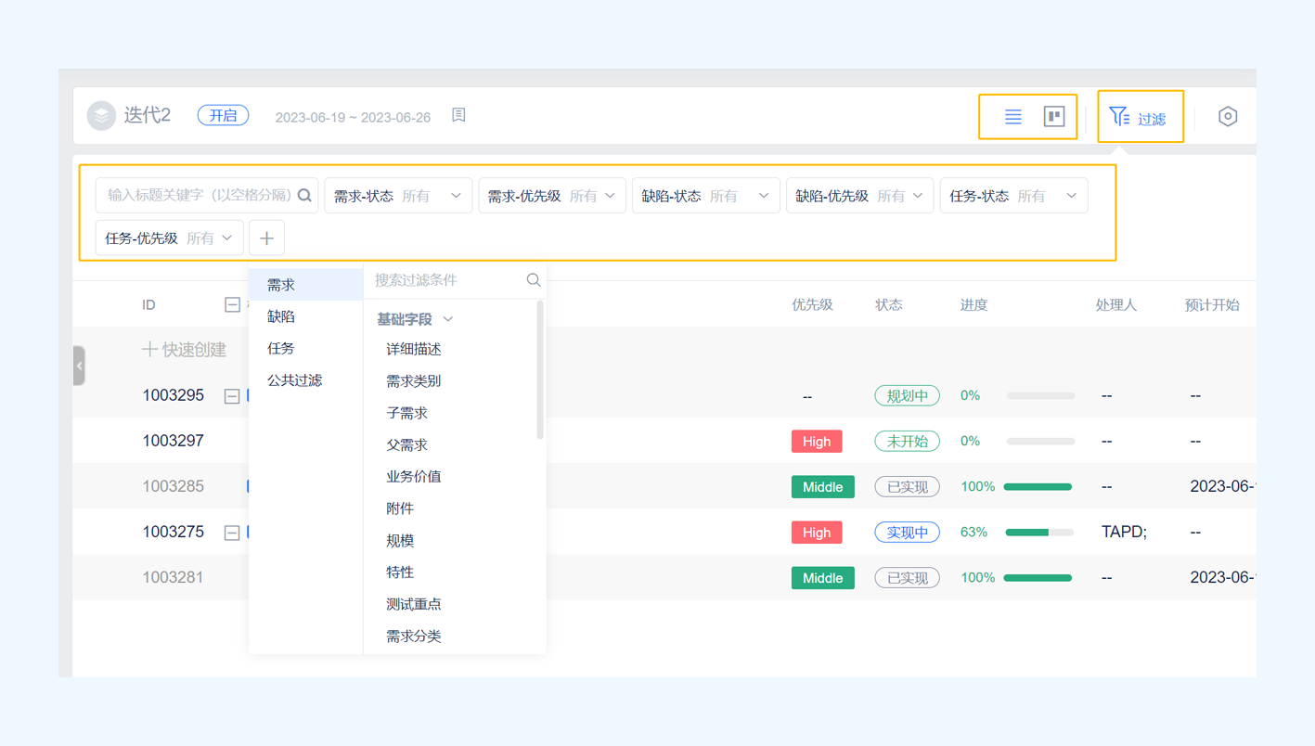Click Middle priority tag of row 1003285
The image size is (1315, 746).
pyautogui.click(x=822, y=487)
